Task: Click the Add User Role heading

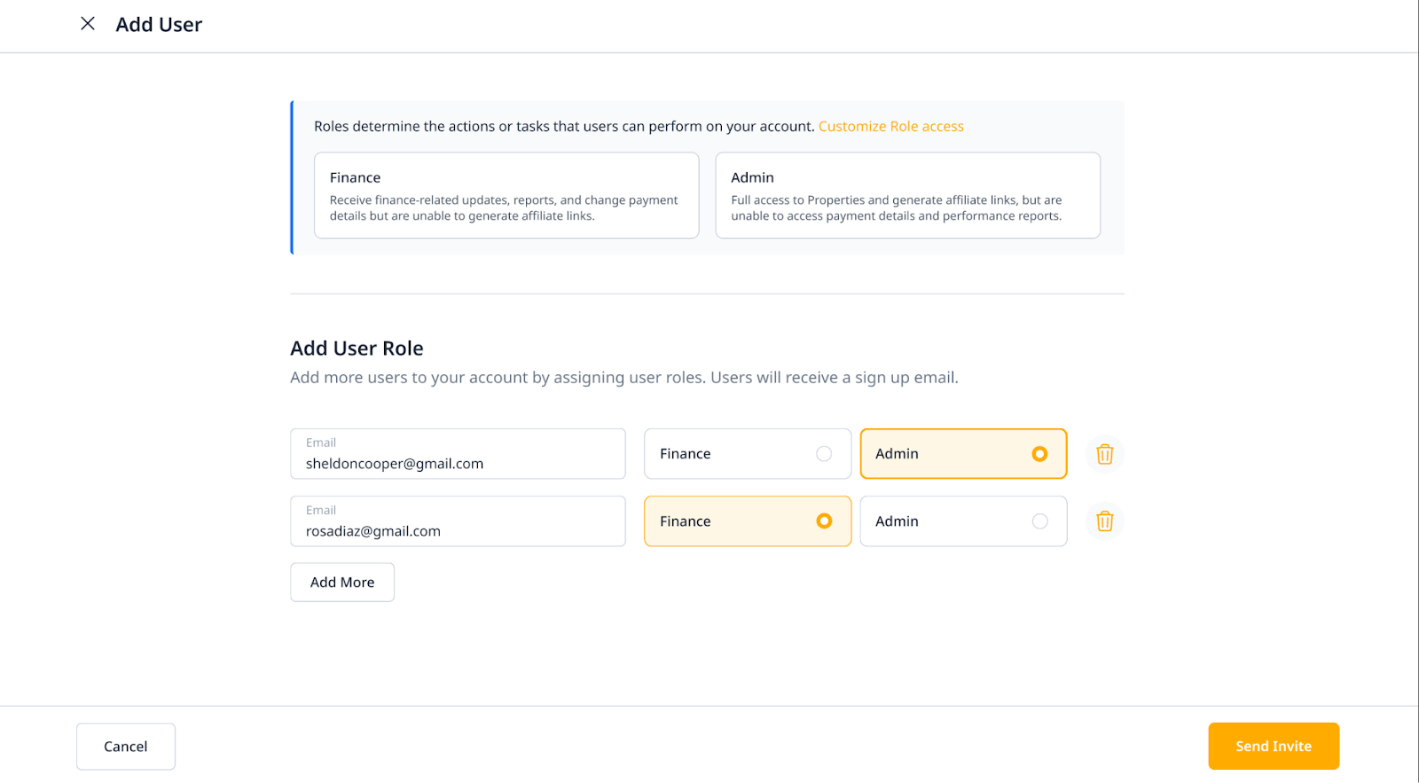Action: (357, 348)
